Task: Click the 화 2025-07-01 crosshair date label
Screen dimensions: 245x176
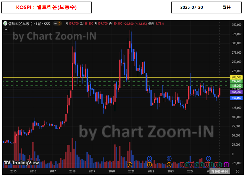Action: (219, 172)
